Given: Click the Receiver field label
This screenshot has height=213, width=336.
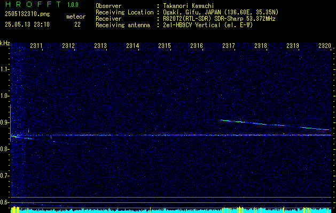Looking at the screenshot, I should point(108,19).
